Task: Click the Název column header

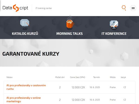Action: [10, 77]
